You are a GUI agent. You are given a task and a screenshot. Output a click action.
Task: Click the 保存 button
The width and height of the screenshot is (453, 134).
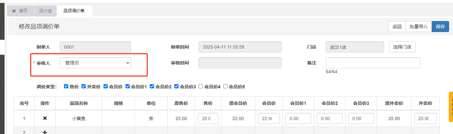[x=440, y=27]
